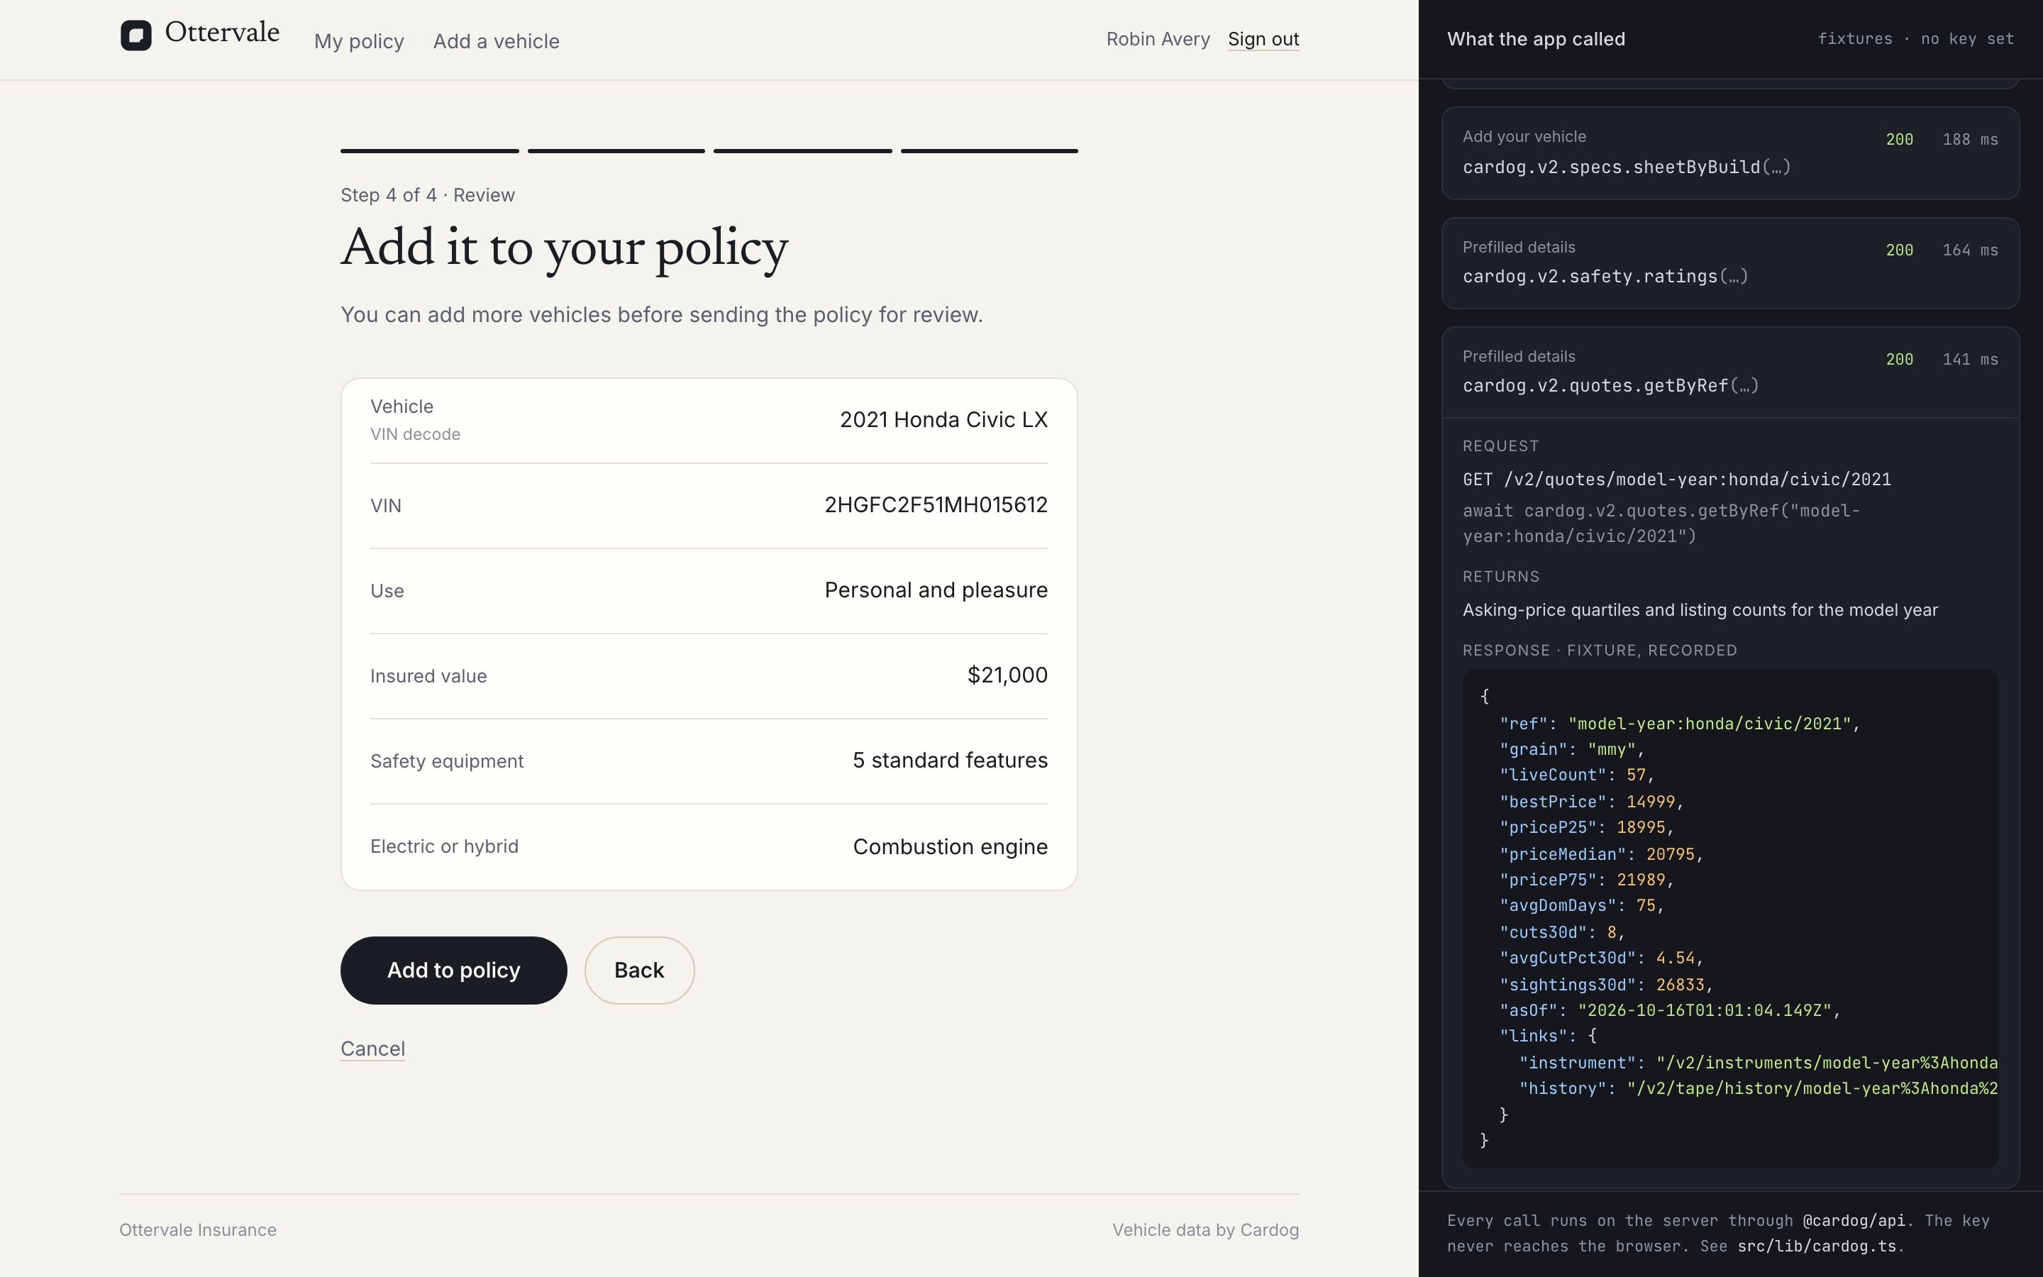This screenshot has width=2043, height=1277.
Task: Click the "liveCount": 57 JSON line
Action: tap(1576, 775)
